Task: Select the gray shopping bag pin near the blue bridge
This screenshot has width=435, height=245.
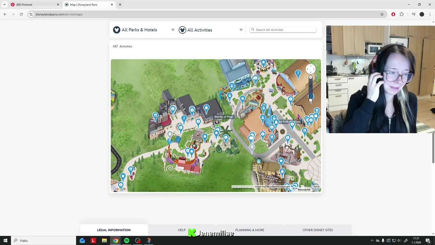Action: [170, 135]
